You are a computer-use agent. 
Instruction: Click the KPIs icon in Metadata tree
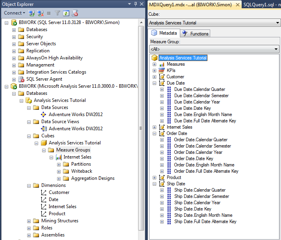(162, 70)
